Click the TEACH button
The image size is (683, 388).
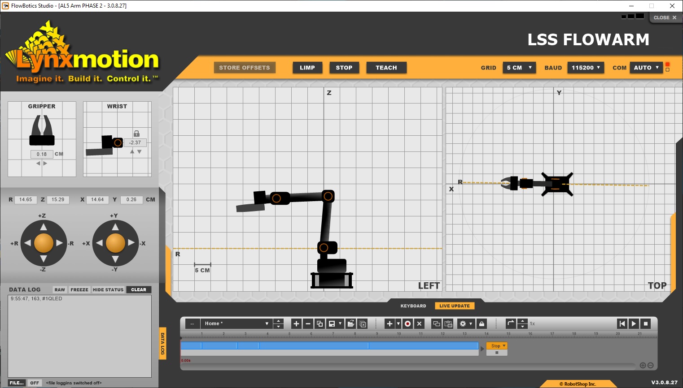pyautogui.click(x=386, y=68)
